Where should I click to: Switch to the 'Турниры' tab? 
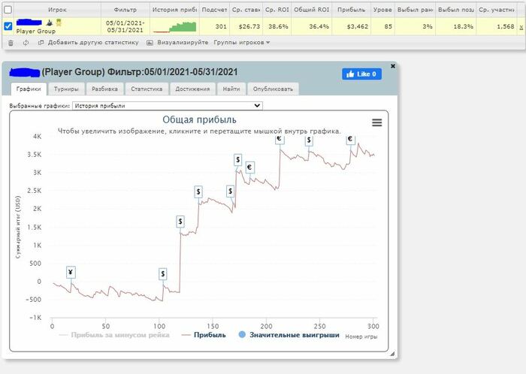[x=66, y=89]
